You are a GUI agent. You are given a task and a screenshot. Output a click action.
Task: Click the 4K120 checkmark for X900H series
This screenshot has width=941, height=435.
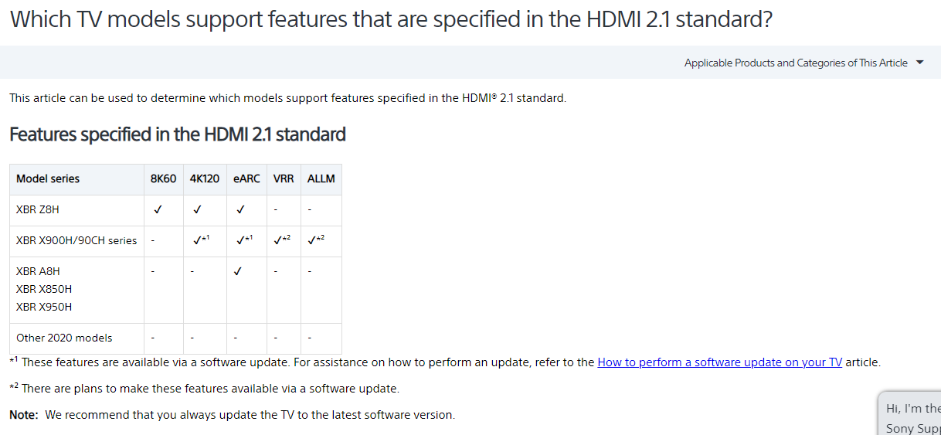(x=201, y=240)
